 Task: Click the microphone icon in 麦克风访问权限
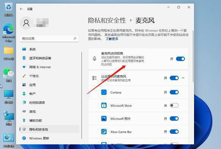pyautogui.click(x=95, y=59)
